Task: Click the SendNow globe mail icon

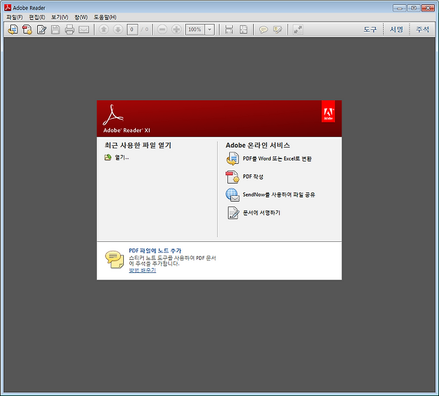Action: [x=232, y=194]
